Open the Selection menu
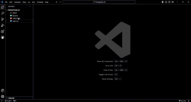This screenshot has width=191, height=102. [x=17, y=2]
